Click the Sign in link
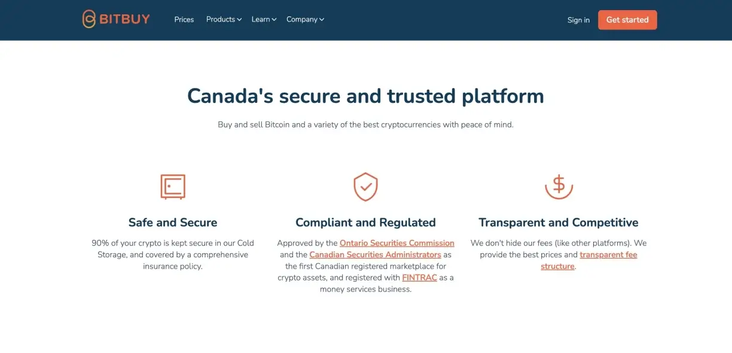 [x=578, y=20]
